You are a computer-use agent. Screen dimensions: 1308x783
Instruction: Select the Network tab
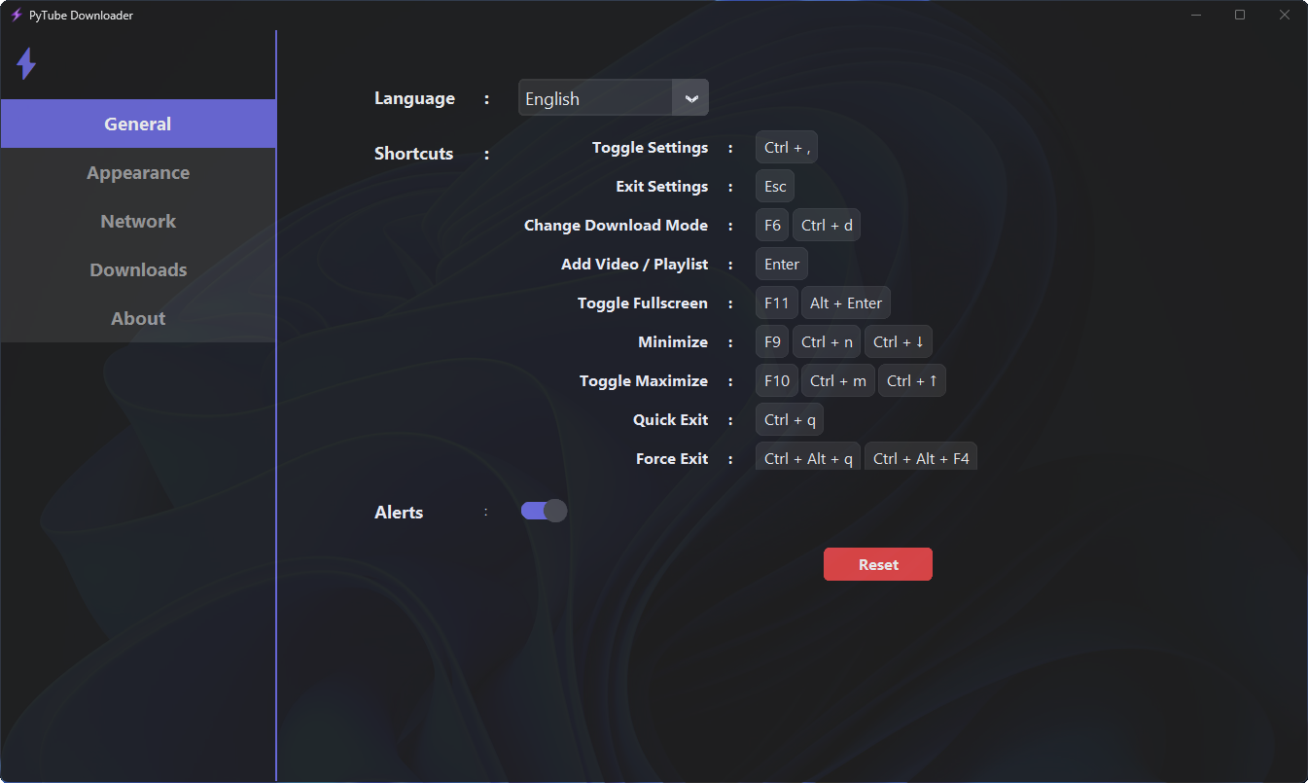(x=138, y=221)
